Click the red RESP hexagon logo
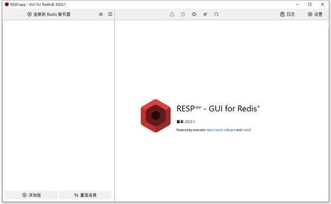Viewport: 331px width, 204px height. (156, 116)
